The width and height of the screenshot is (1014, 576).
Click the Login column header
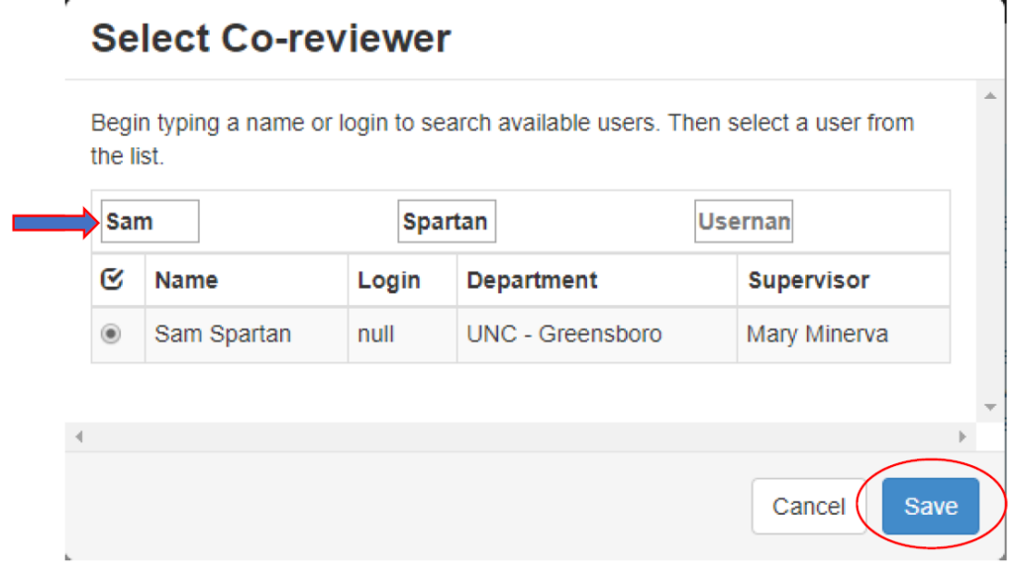[388, 280]
